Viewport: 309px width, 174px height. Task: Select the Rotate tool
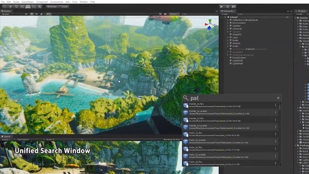(x=16, y=6)
